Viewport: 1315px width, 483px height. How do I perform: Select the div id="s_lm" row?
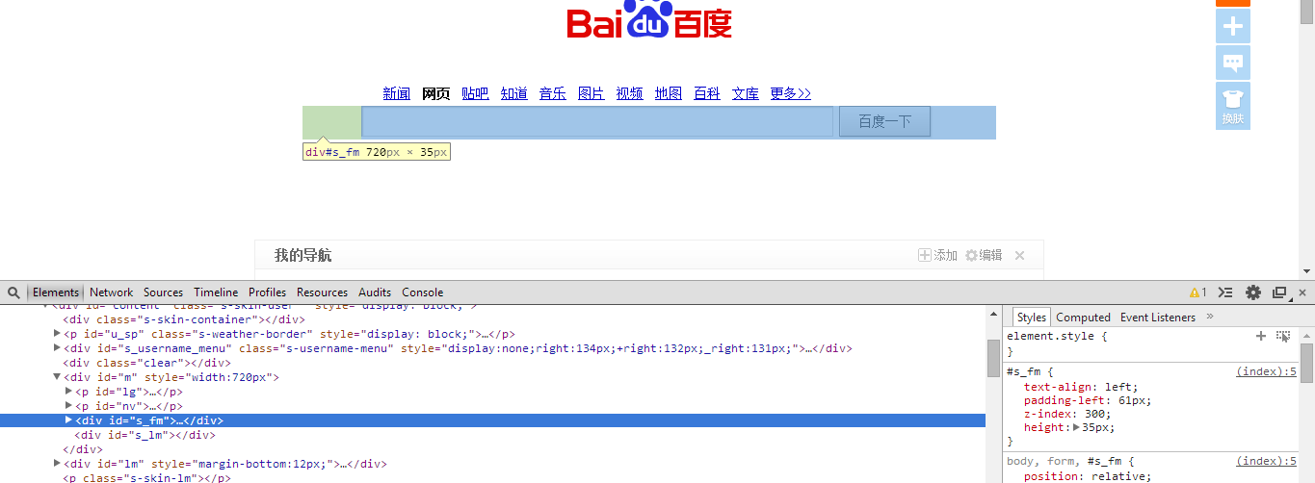pyautogui.click(x=493, y=435)
